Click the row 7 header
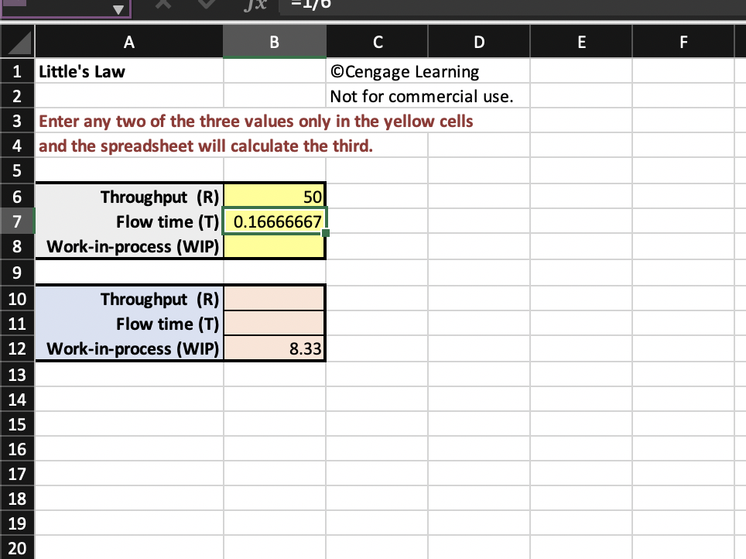This screenshot has height=559, width=746. point(16,221)
